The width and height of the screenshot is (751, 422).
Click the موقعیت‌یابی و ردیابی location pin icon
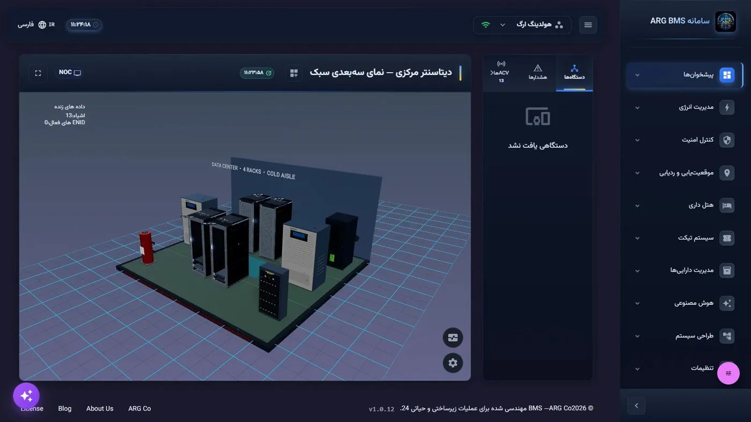pyautogui.click(x=727, y=172)
